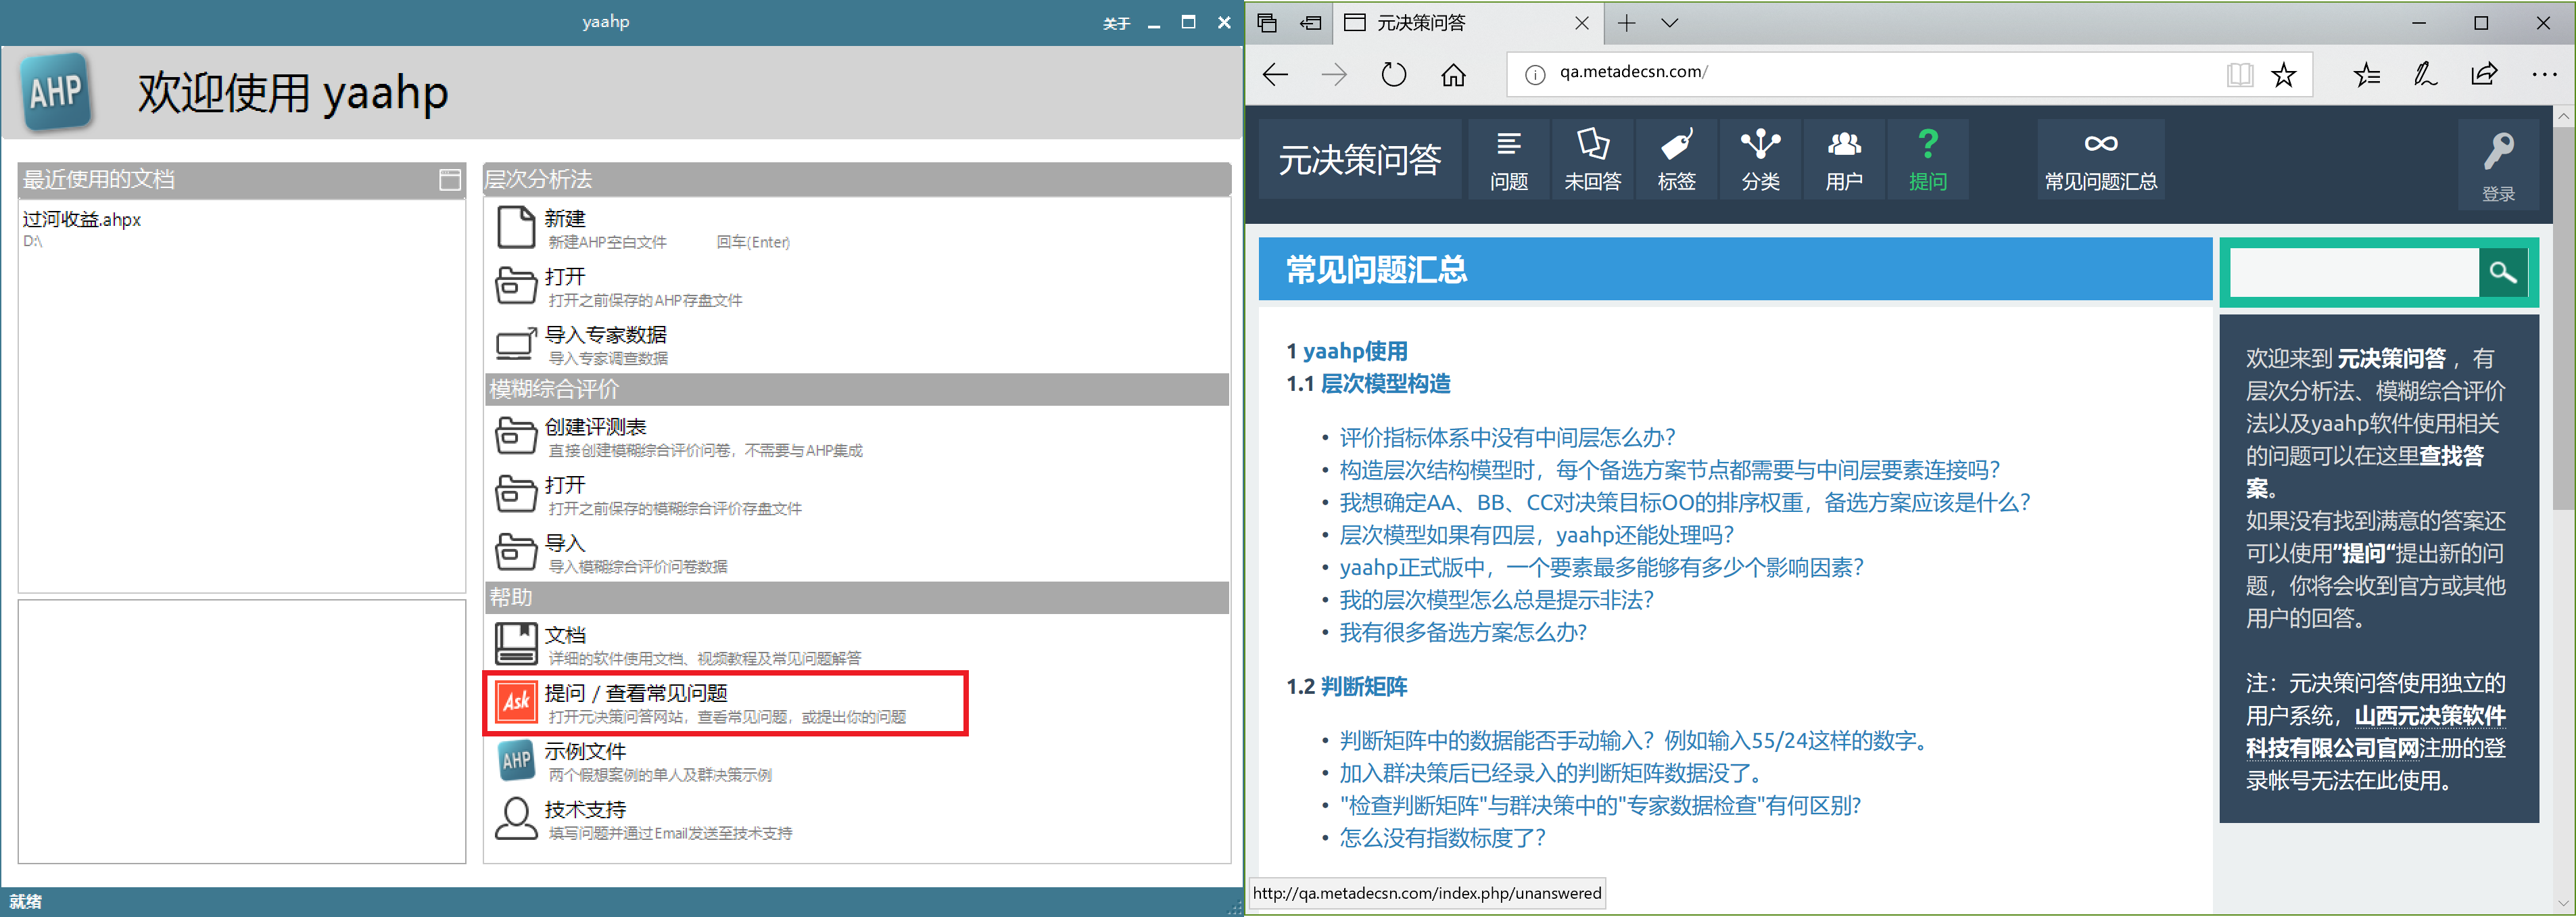
Task: Open a new browser tab with plus
Action: coord(1627,22)
